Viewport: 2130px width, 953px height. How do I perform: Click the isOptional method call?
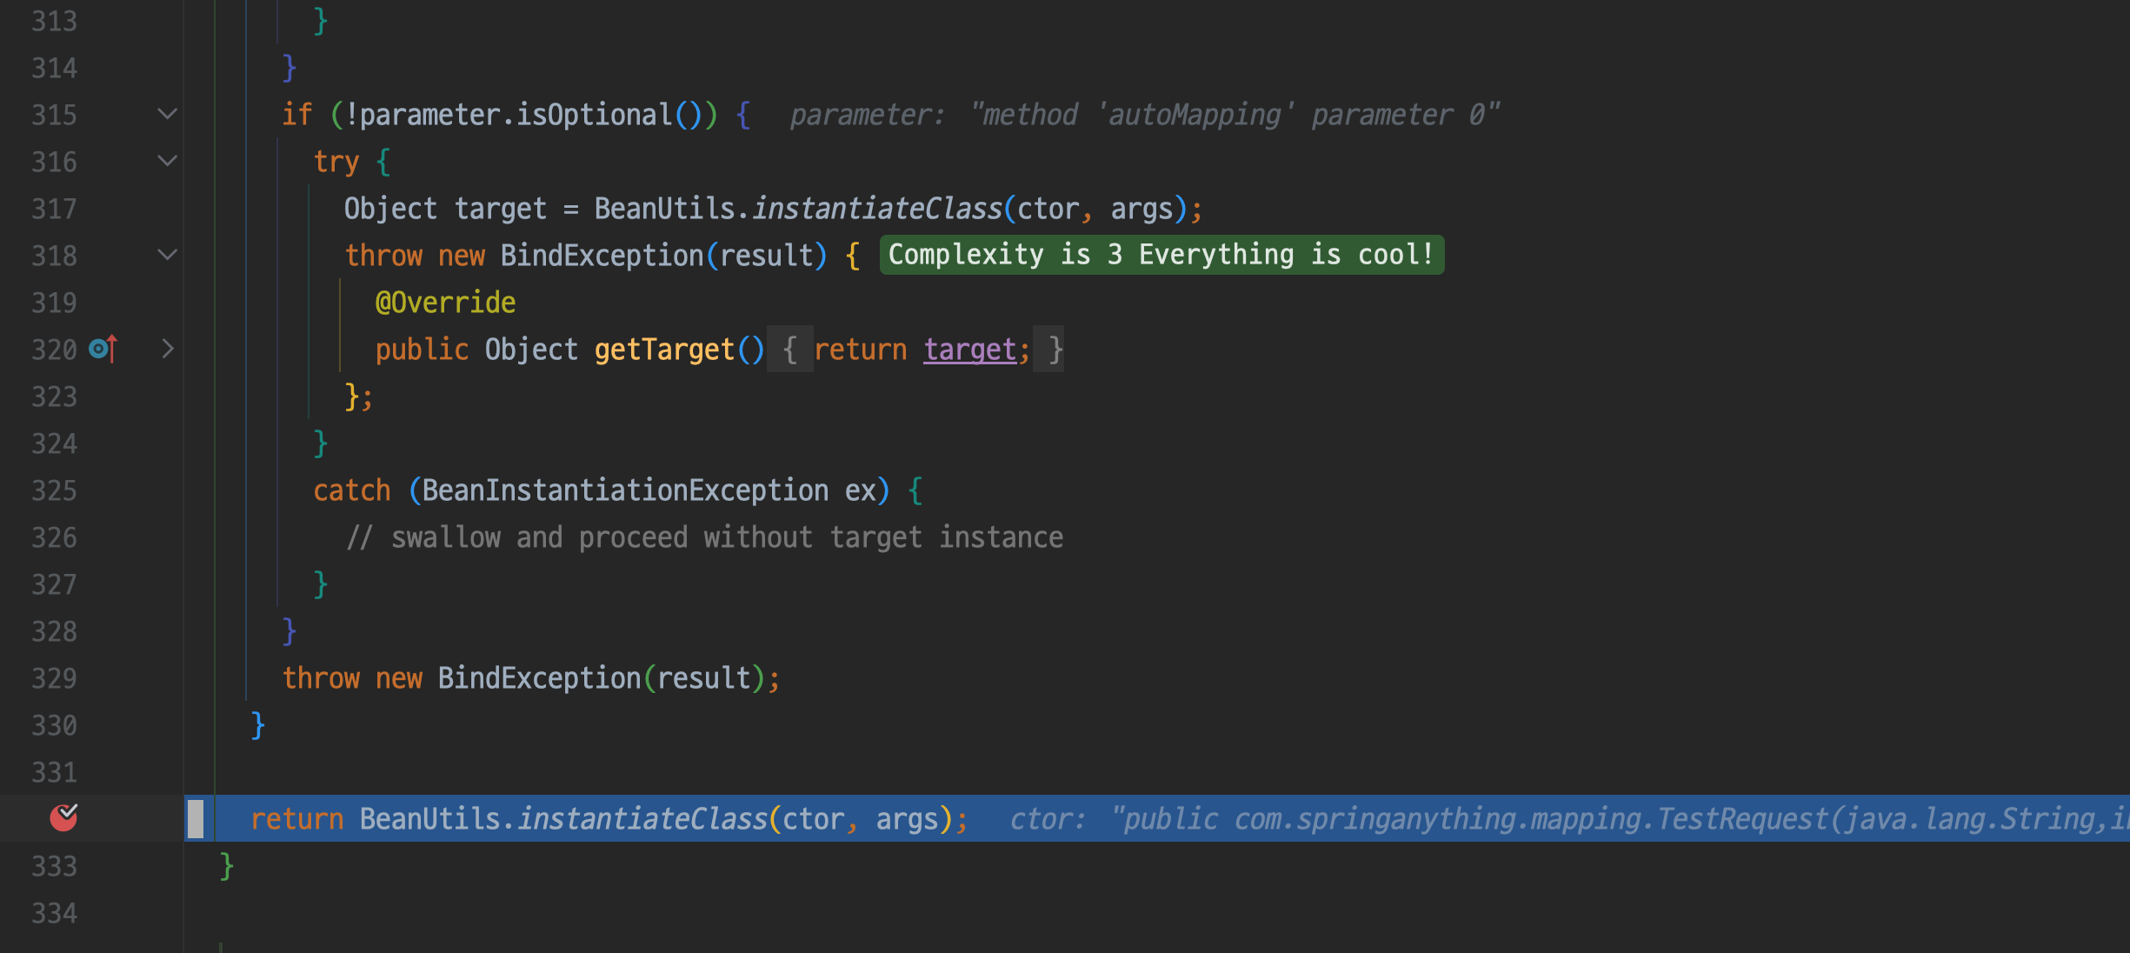pyautogui.click(x=594, y=115)
